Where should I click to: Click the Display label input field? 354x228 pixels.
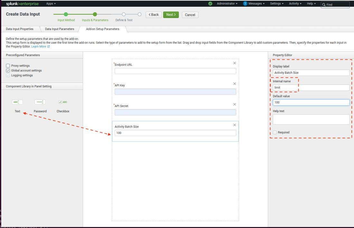click(x=311, y=73)
